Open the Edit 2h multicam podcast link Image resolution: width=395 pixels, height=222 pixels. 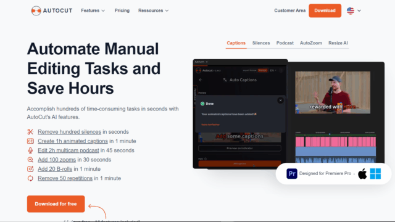69,150
